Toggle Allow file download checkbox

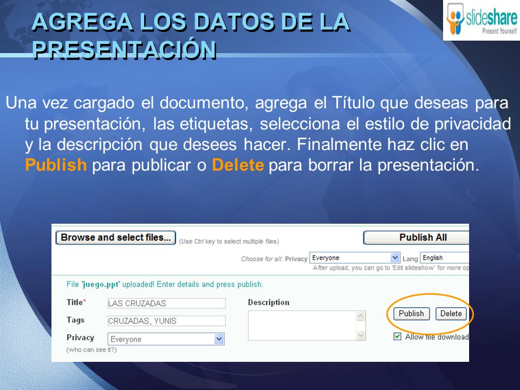click(x=397, y=336)
